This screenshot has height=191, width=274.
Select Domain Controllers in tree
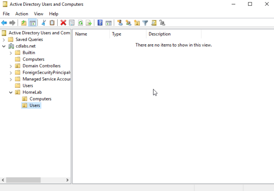(42, 66)
